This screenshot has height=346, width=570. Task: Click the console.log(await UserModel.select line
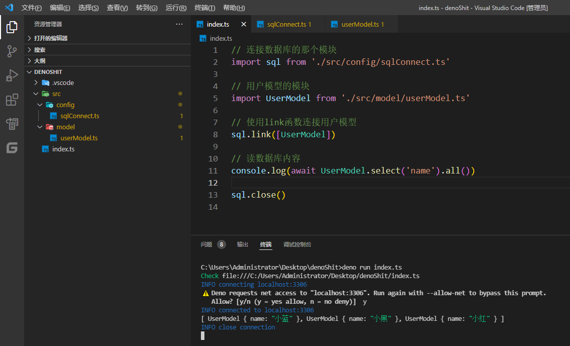coord(353,170)
